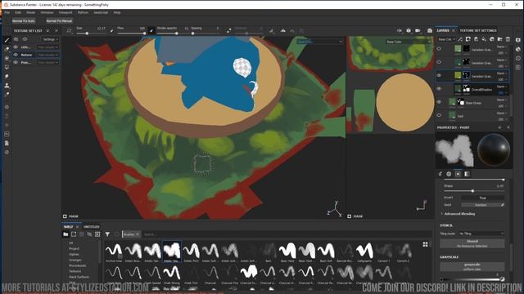Hide the selected Variation Grass layer
The image size is (524, 294).
[439, 75]
